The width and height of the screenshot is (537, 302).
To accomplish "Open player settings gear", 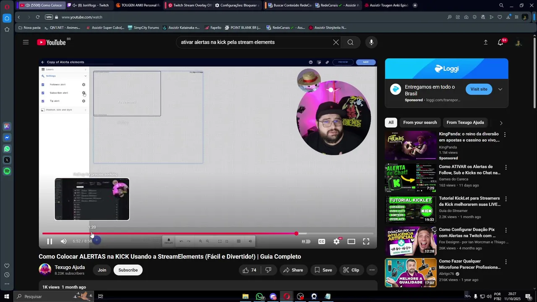I will point(336,241).
